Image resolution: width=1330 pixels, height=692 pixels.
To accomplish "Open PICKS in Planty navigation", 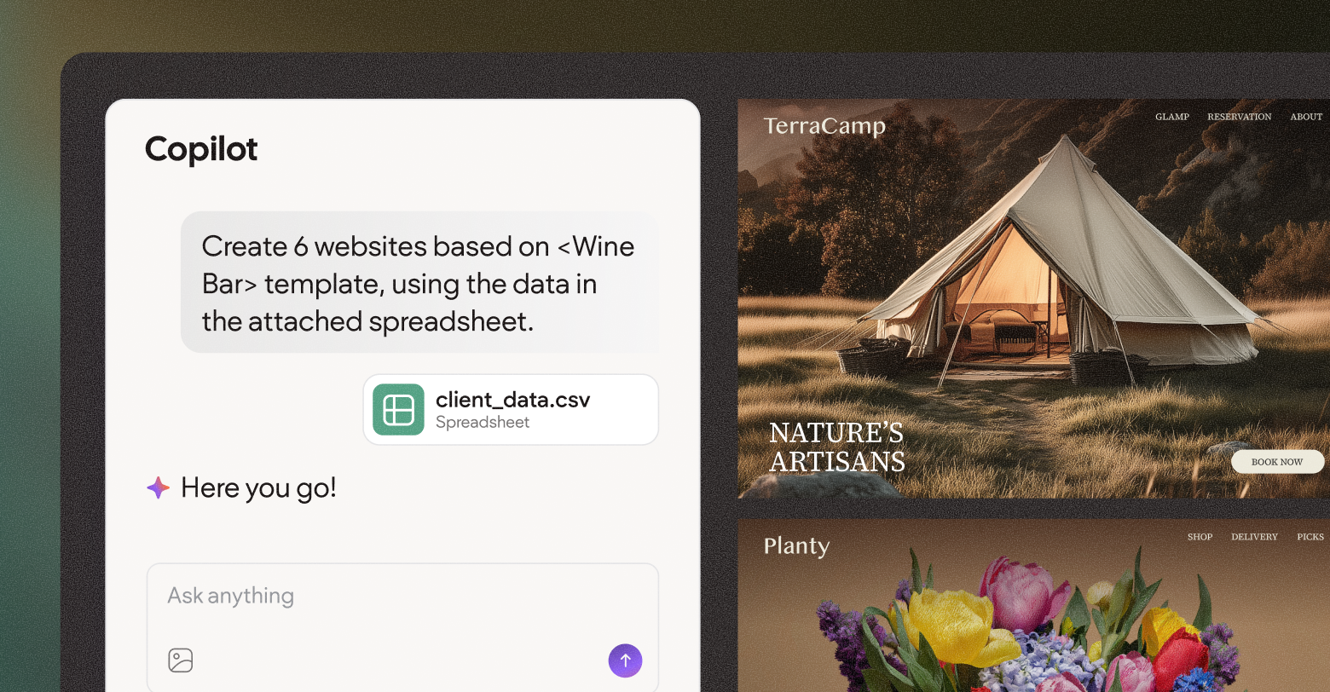I will coord(1310,537).
